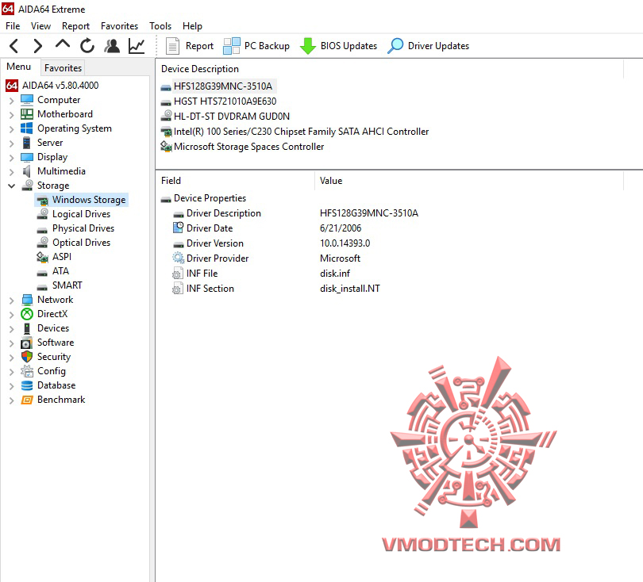
Task: Select HGST HTS721010A9E630 device
Action: [225, 101]
